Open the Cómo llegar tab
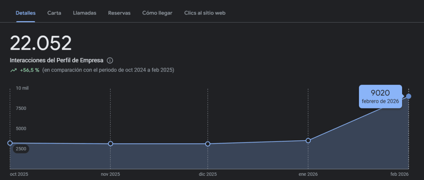424x180 pixels. click(157, 13)
